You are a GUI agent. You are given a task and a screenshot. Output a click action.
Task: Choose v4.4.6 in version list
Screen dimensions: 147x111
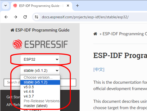[x=40, y=92]
